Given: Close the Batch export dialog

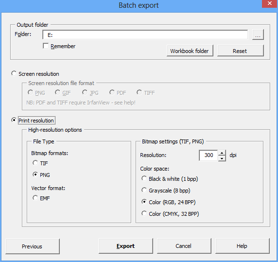Looking at the screenshot, I should point(270,3).
